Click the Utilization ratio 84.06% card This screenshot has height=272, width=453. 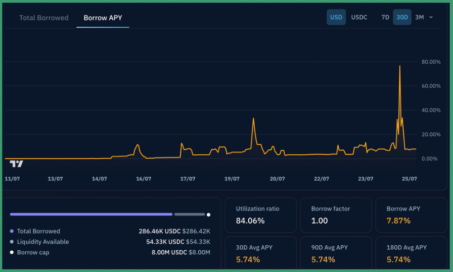tap(260, 214)
